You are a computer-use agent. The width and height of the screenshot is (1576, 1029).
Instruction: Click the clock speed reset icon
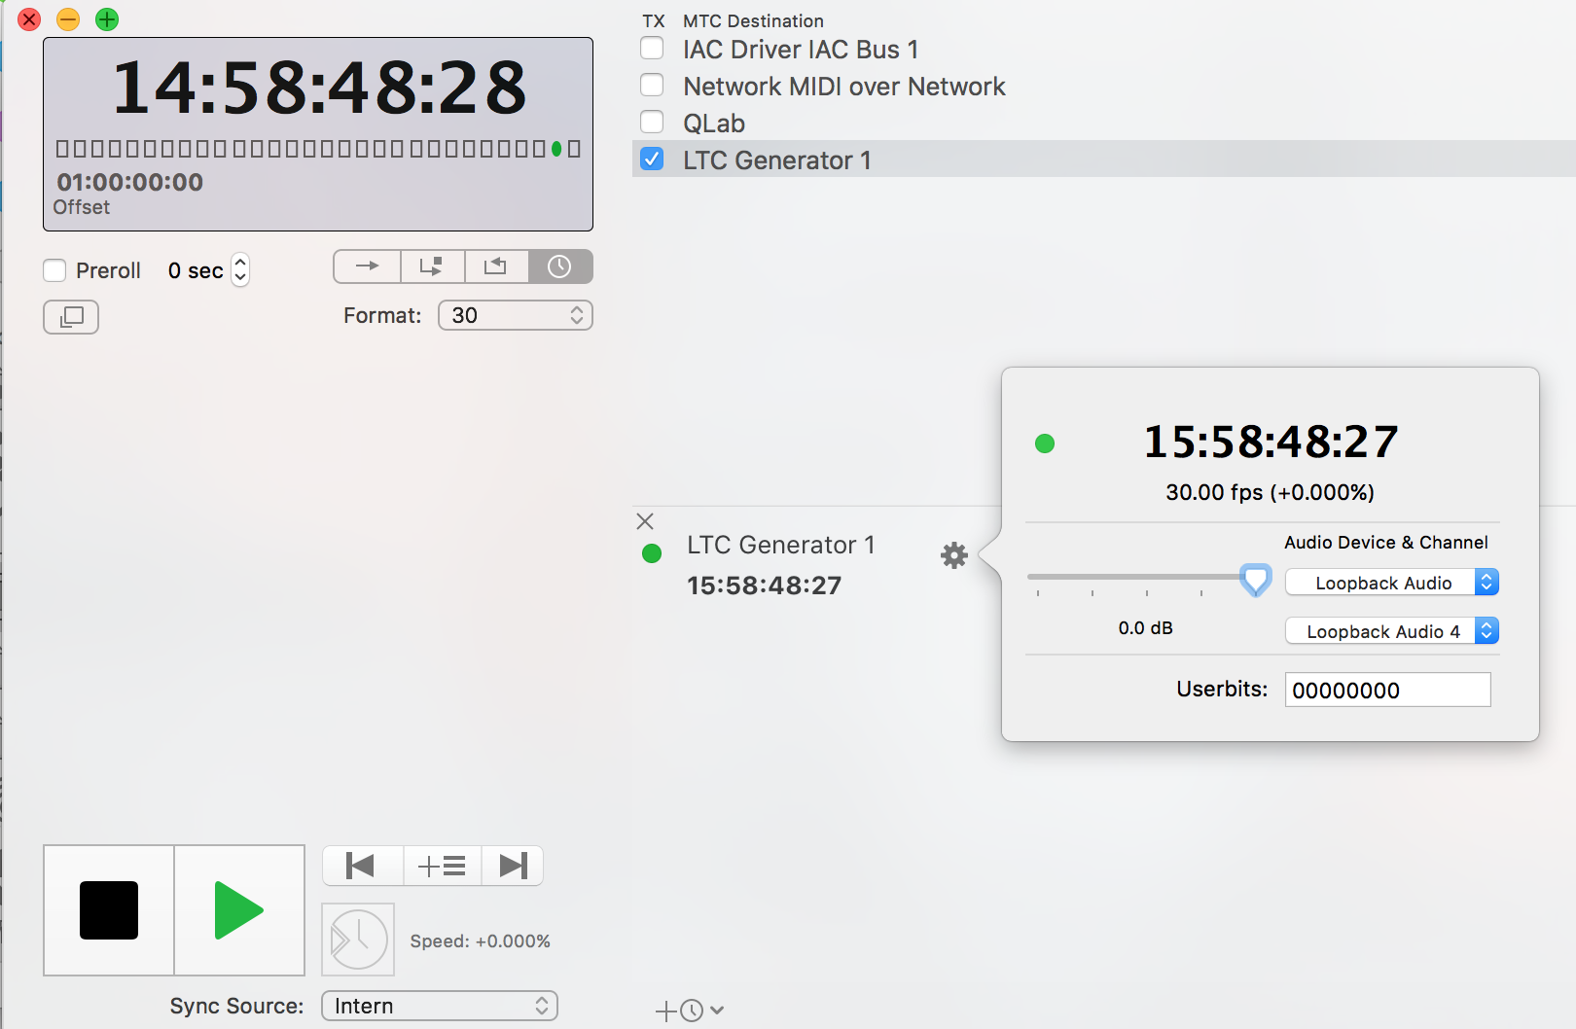pos(358,940)
